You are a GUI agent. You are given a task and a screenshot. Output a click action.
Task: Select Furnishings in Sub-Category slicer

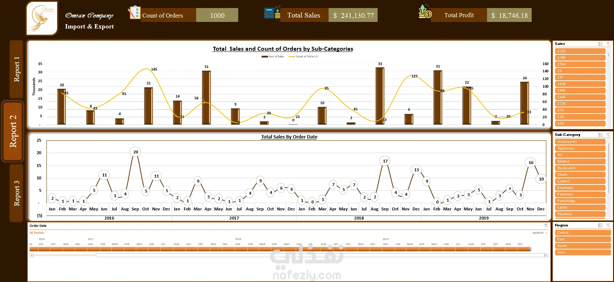(580, 201)
